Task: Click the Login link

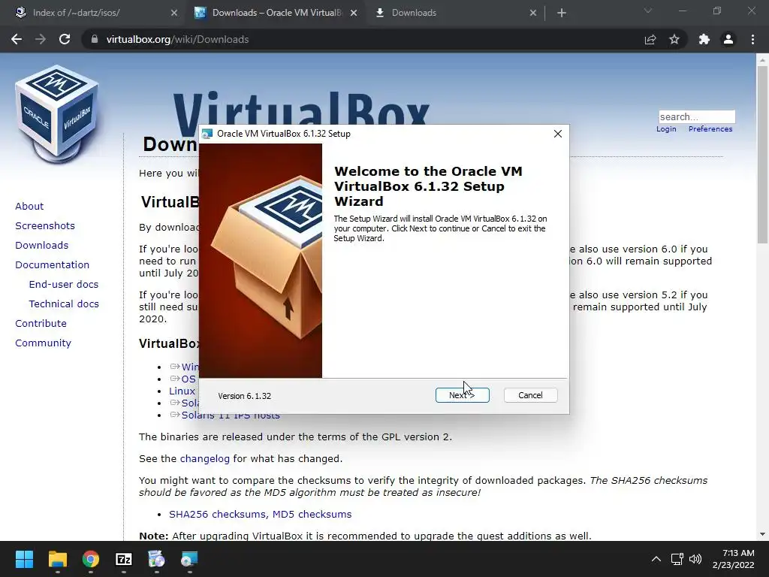Action: click(666, 129)
